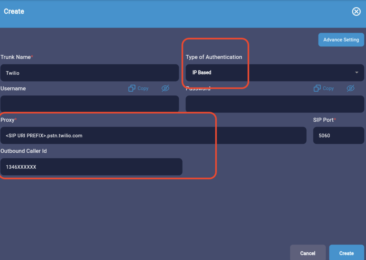Click the Trunk Name field showing Twilio
This screenshot has width=366, height=260.
coord(89,73)
